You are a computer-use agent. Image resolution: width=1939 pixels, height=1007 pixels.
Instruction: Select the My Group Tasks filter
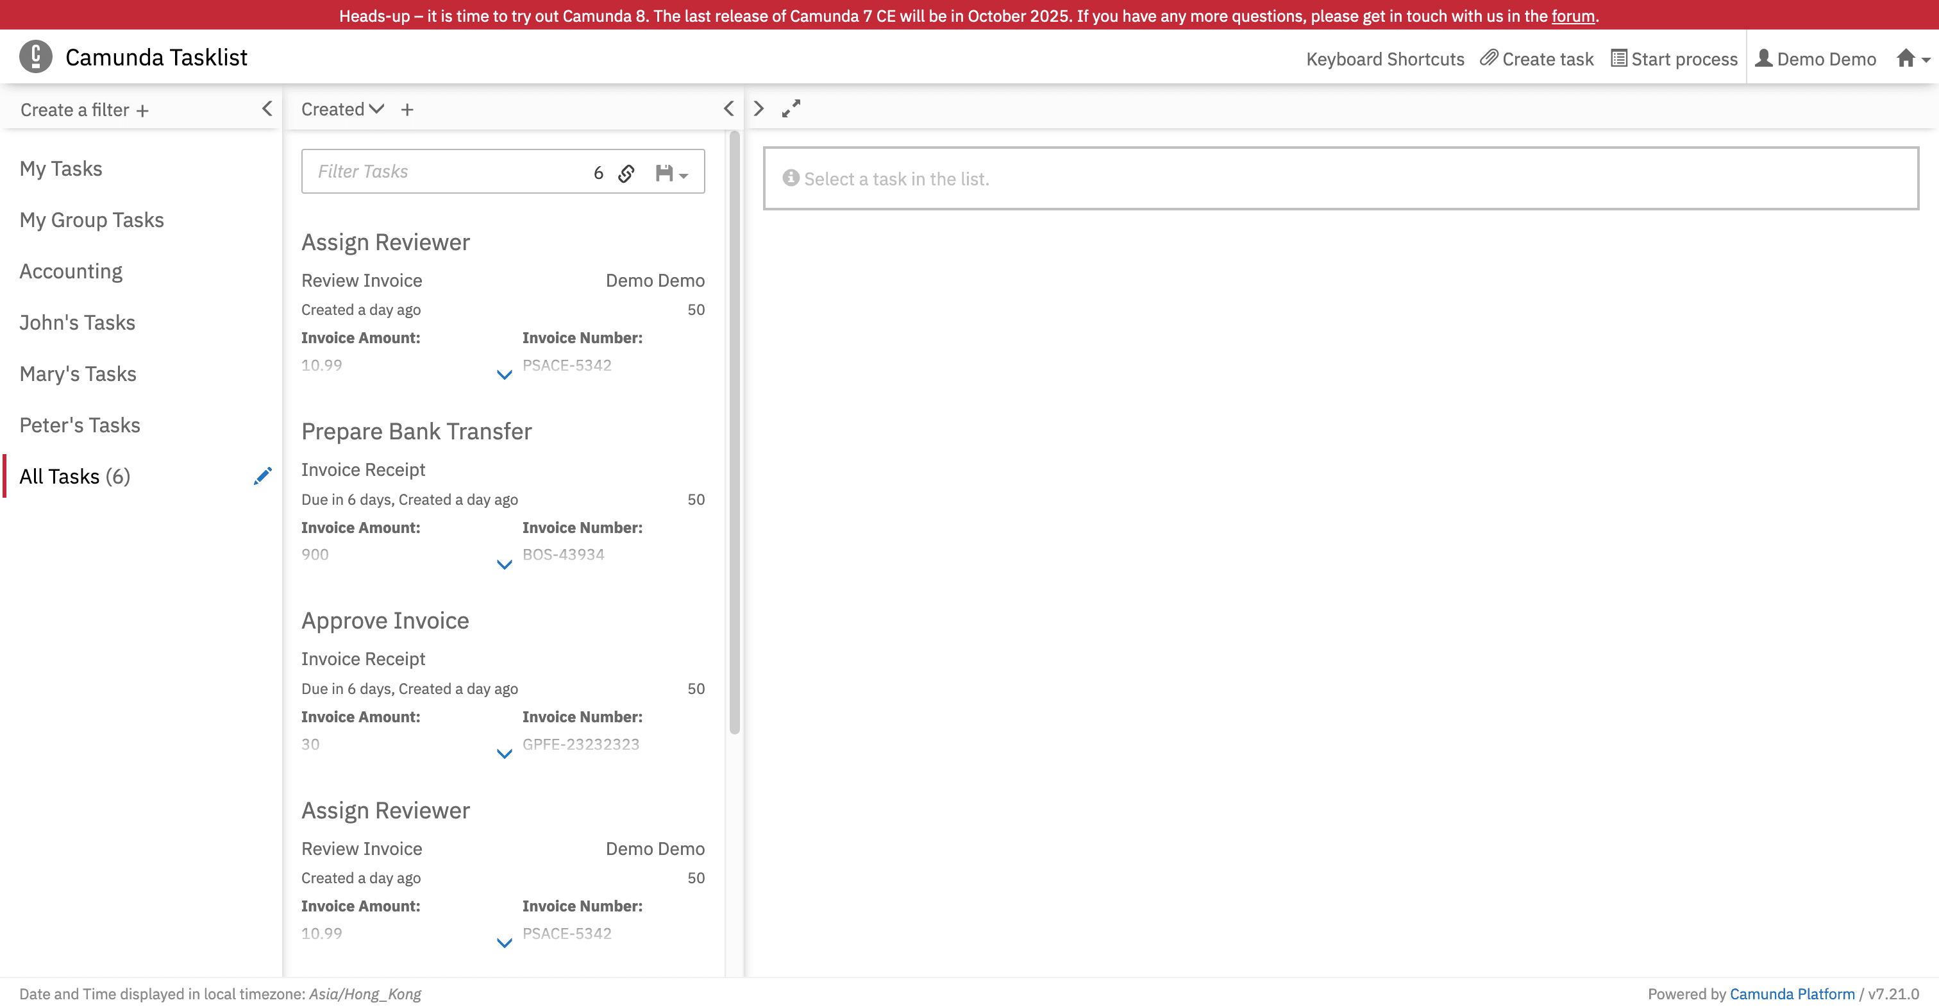pos(92,220)
